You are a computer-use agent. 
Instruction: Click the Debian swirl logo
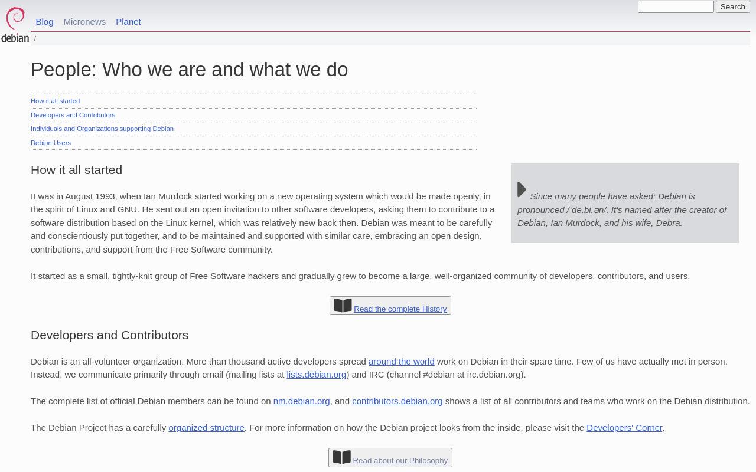click(x=15, y=25)
